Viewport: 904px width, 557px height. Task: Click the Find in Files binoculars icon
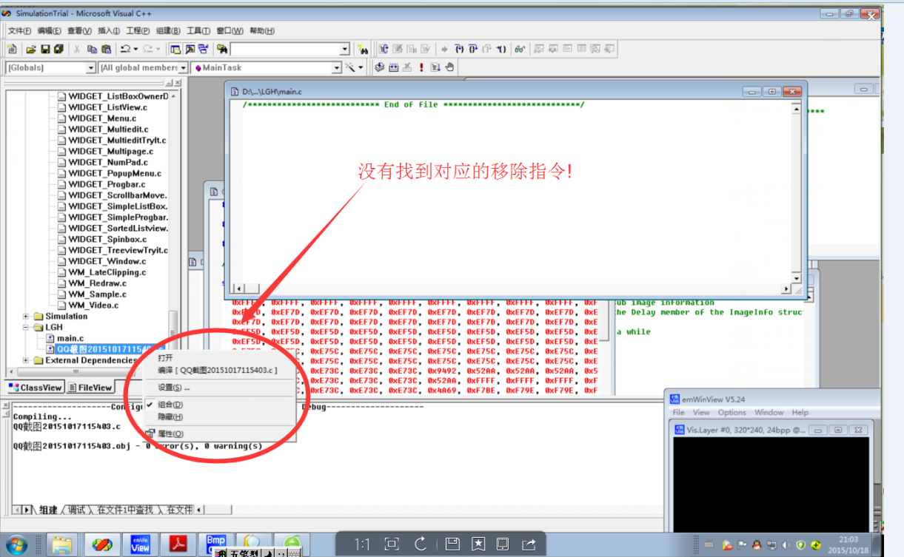tap(222, 50)
